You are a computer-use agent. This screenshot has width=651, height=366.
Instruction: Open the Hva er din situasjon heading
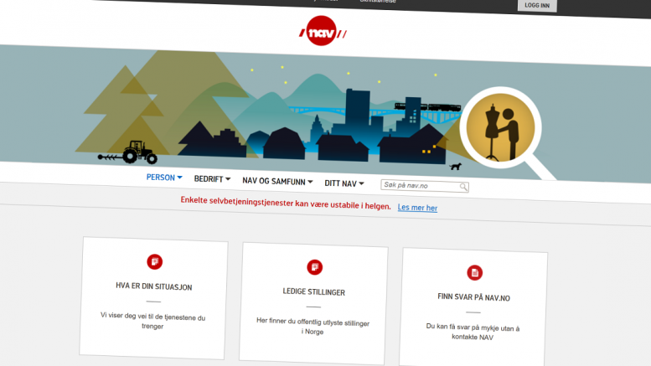click(153, 286)
